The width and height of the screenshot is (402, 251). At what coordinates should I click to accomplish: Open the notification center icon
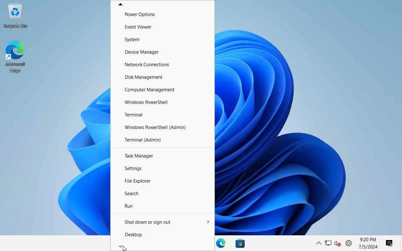(x=389, y=243)
